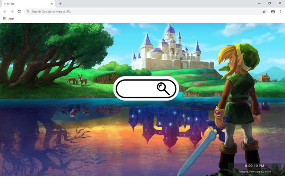The height and width of the screenshot is (178, 285).
Task: Open a new tab with the plus button
Action: (x=60, y=4)
